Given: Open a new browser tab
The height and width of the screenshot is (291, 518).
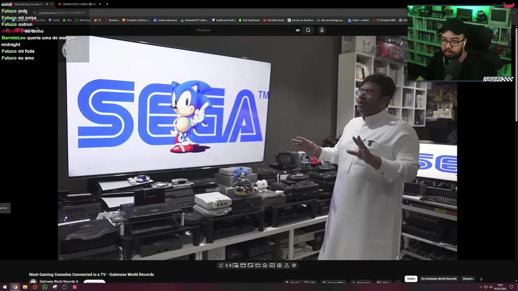Looking at the screenshot, I should point(107,4).
